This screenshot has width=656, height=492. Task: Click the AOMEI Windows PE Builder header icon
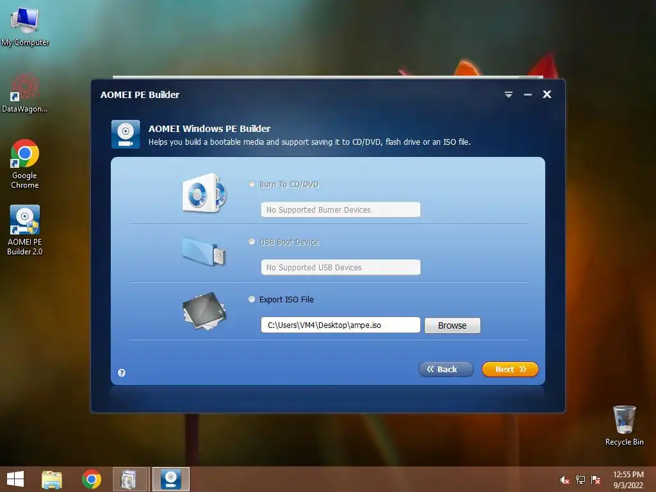(x=126, y=135)
